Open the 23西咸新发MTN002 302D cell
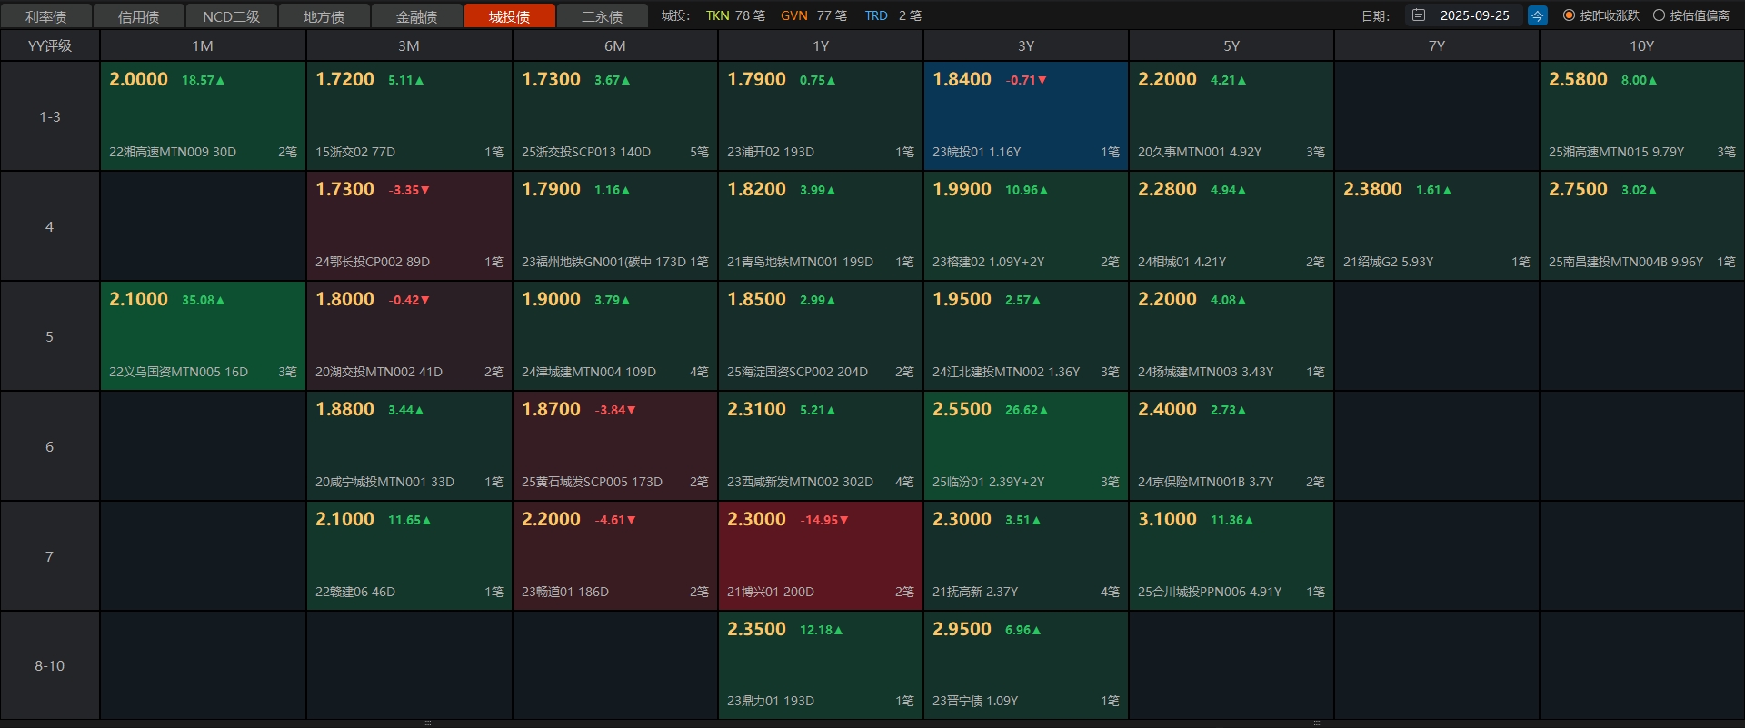Viewport: 1745px width, 728px height. (x=821, y=446)
